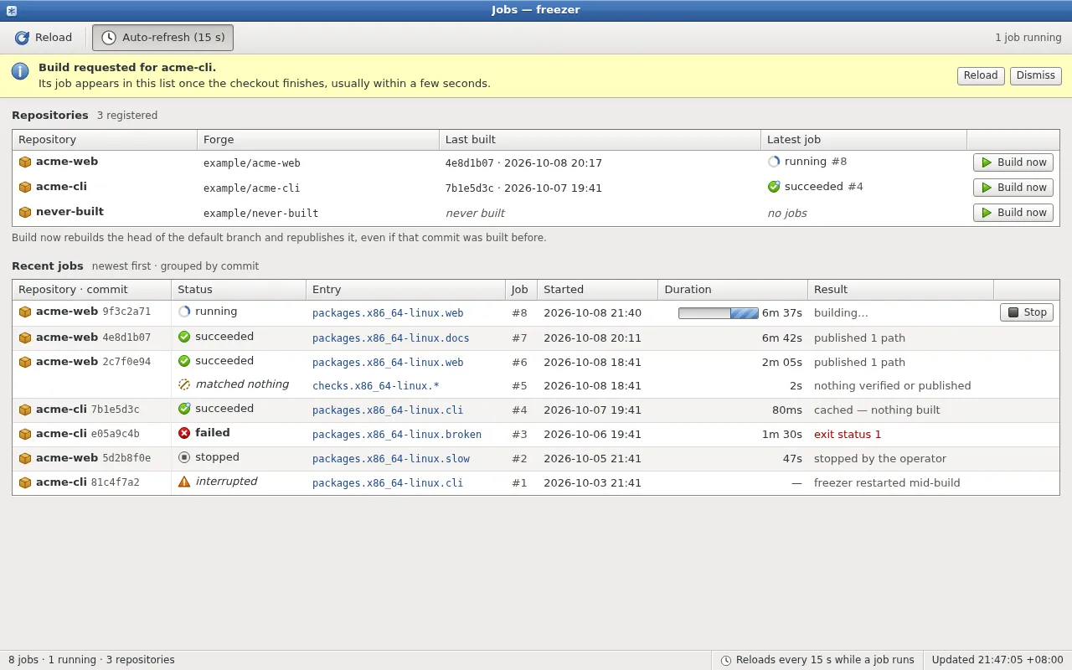Click the red failed status icon
Image resolution: width=1072 pixels, height=670 pixels.
pyautogui.click(x=184, y=433)
